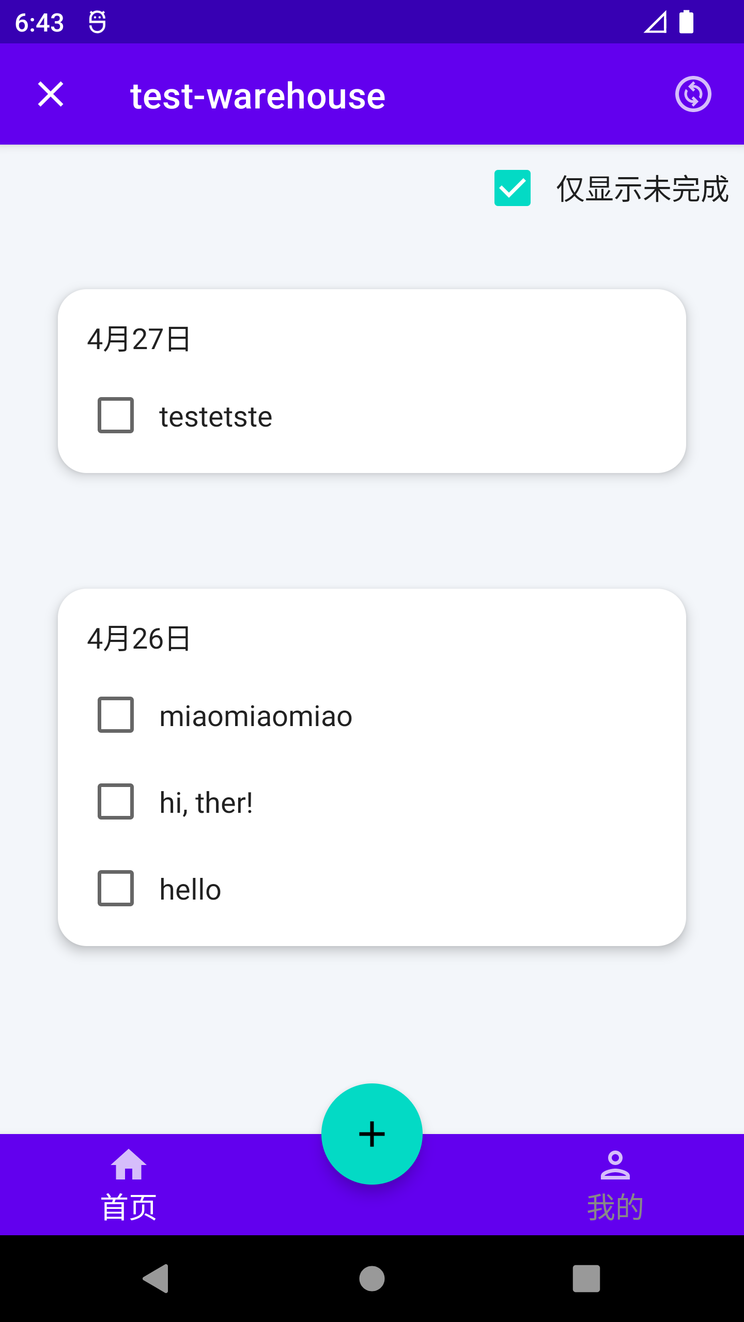Viewport: 744px width, 1322px height.
Task: Tap the test-warehouse title
Action: (x=258, y=96)
